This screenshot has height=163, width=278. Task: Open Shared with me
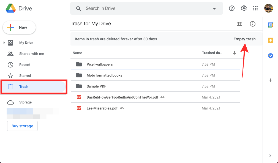tap(32, 54)
